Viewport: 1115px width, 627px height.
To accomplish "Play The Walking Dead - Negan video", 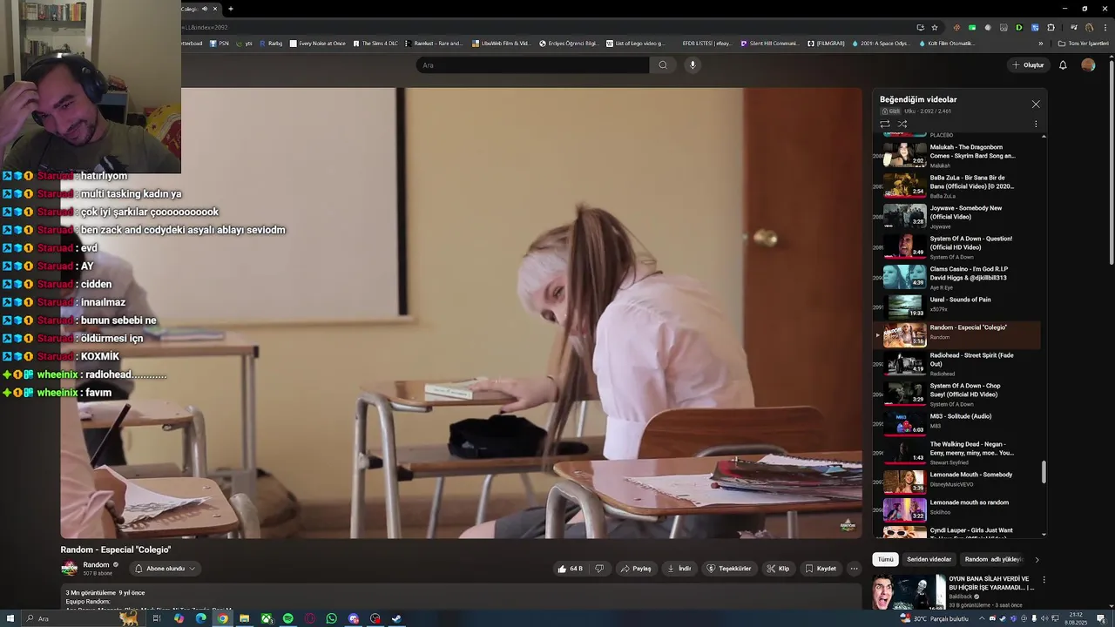I will (956, 451).
